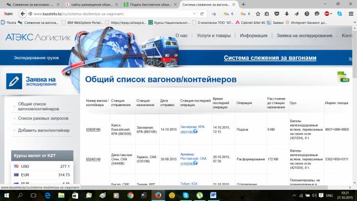Click the Индекс поезда column header

click(337, 103)
